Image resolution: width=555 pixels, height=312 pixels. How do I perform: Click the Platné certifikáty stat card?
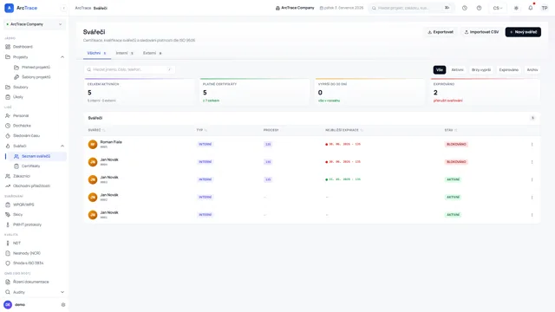pos(255,92)
